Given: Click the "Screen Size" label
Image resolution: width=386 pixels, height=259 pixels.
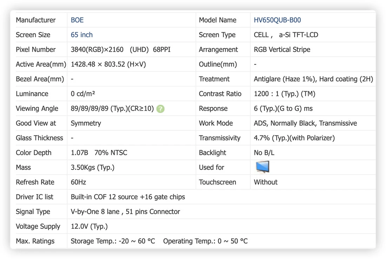Looking at the screenshot, I should (33, 35).
